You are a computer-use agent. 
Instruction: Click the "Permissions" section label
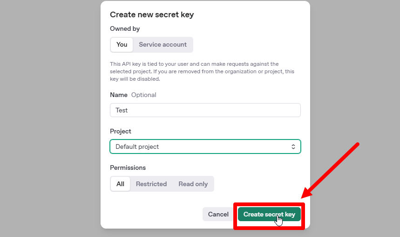coord(128,167)
